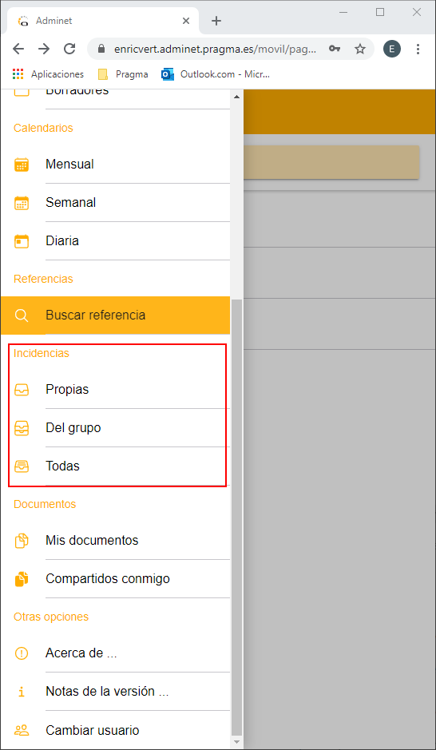
Task: Open a new browser tab
Action: tap(216, 21)
